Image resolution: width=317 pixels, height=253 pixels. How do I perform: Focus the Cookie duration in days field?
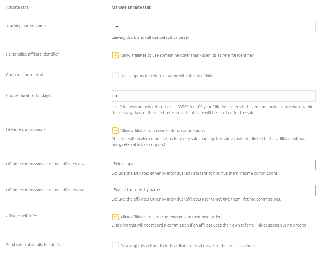(213, 96)
